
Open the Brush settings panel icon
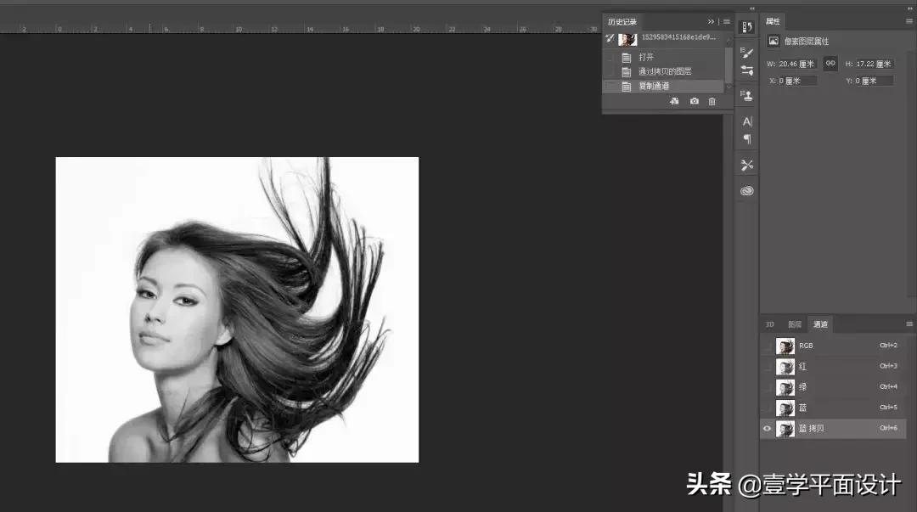pyautogui.click(x=747, y=53)
